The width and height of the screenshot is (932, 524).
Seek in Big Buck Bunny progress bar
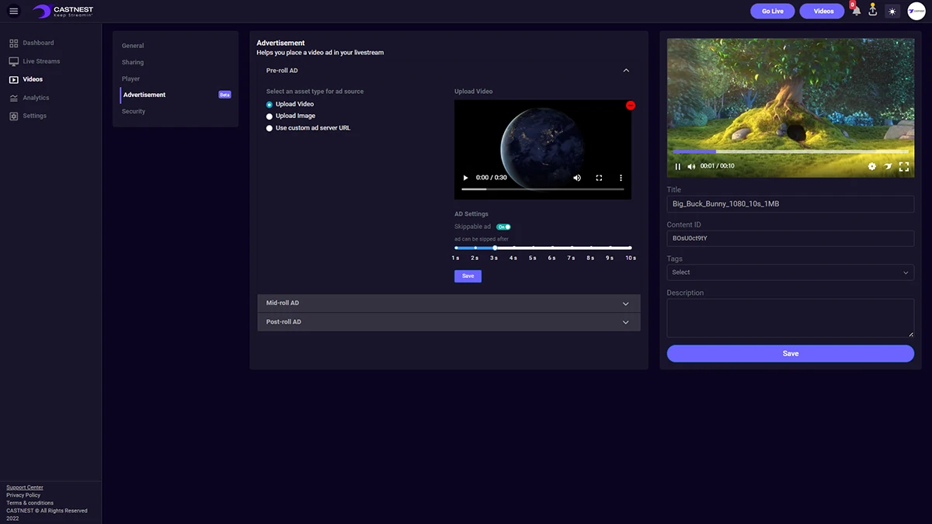tap(791, 151)
